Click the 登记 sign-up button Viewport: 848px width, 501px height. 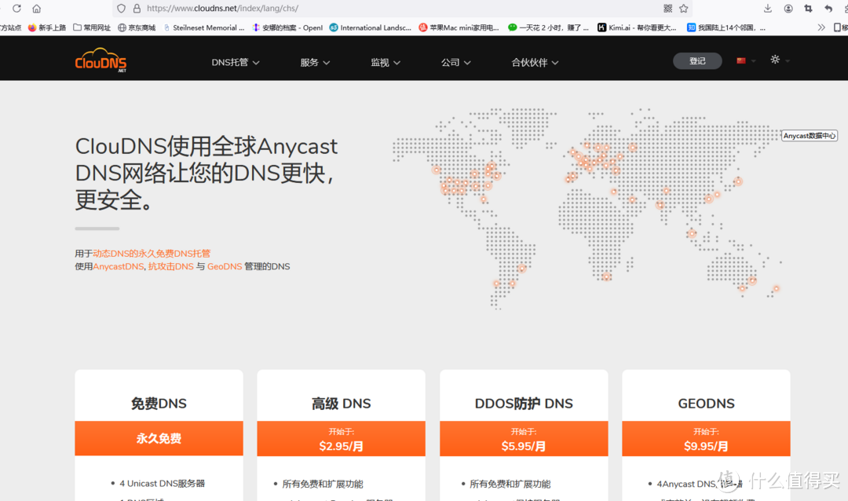point(697,60)
